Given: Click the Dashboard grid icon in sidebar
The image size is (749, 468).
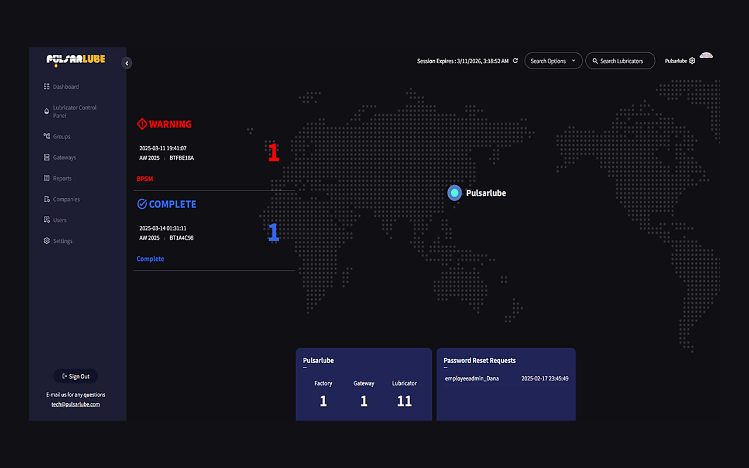Looking at the screenshot, I should [47, 87].
